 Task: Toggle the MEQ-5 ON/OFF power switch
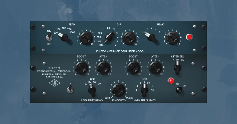[49, 37]
